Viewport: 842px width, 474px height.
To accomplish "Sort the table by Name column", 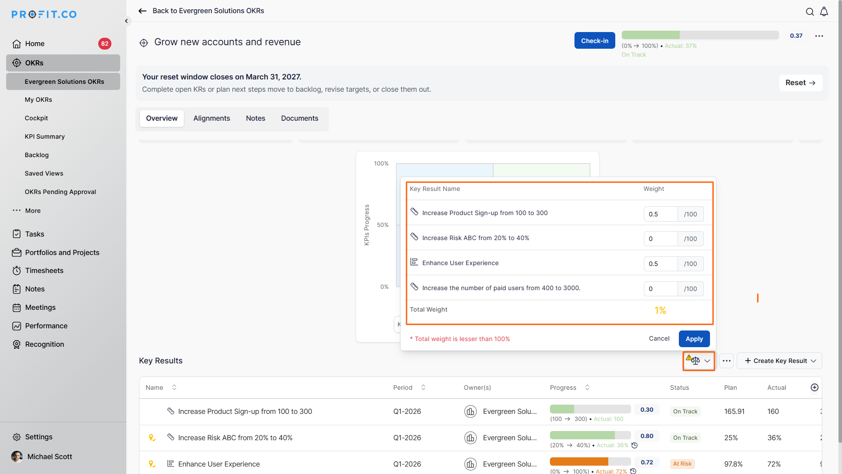I will [174, 387].
